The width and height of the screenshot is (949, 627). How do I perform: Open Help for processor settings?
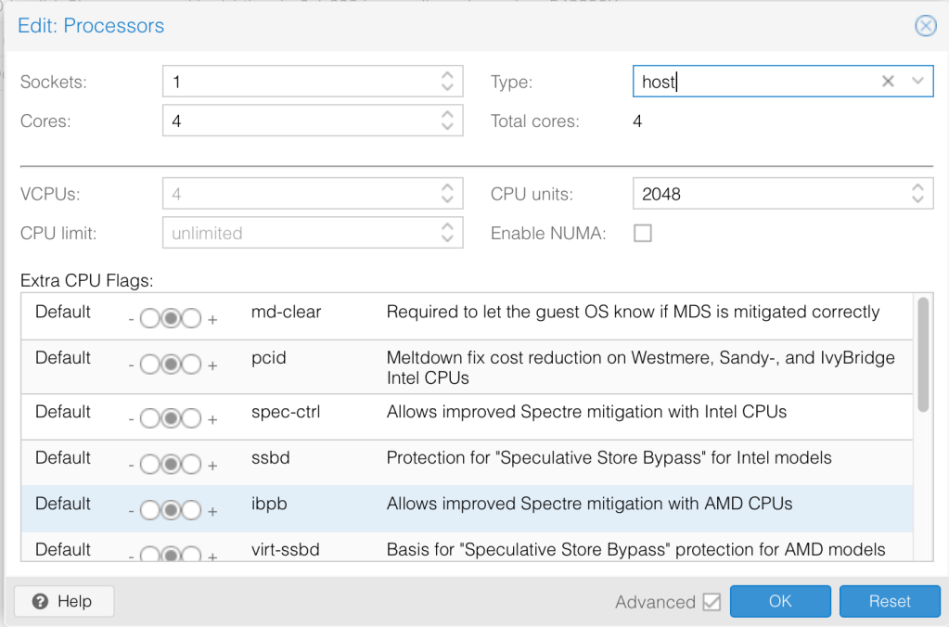(64, 601)
